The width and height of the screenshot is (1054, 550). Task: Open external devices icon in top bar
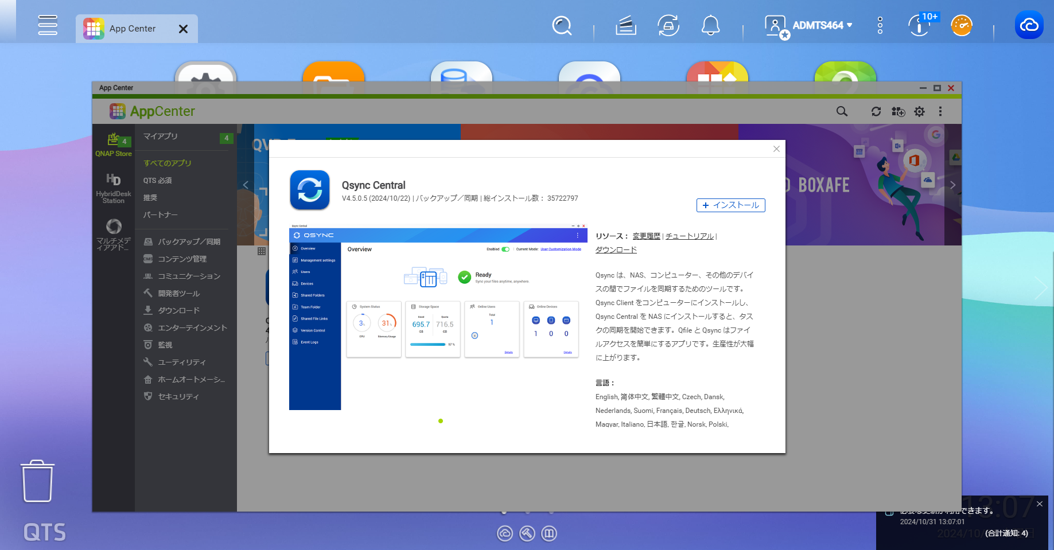(668, 25)
